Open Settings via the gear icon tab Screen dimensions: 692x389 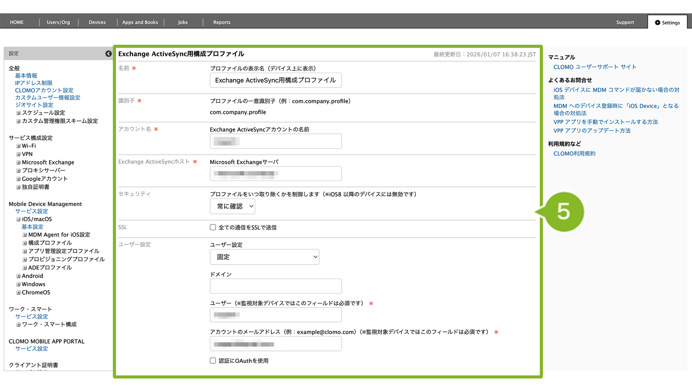(x=667, y=23)
